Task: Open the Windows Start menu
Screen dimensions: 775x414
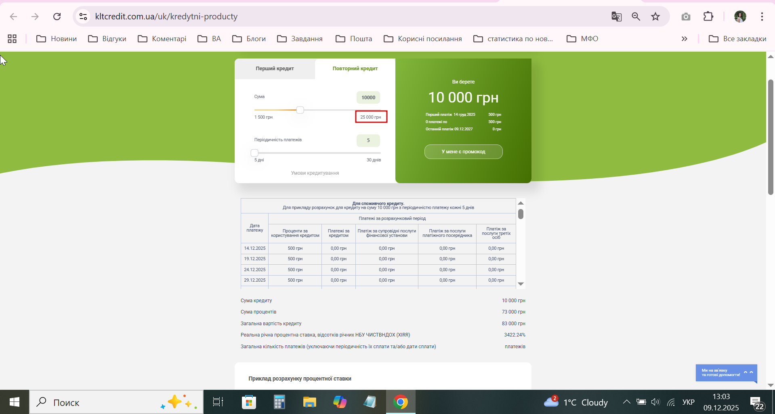Action: click(x=15, y=402)
